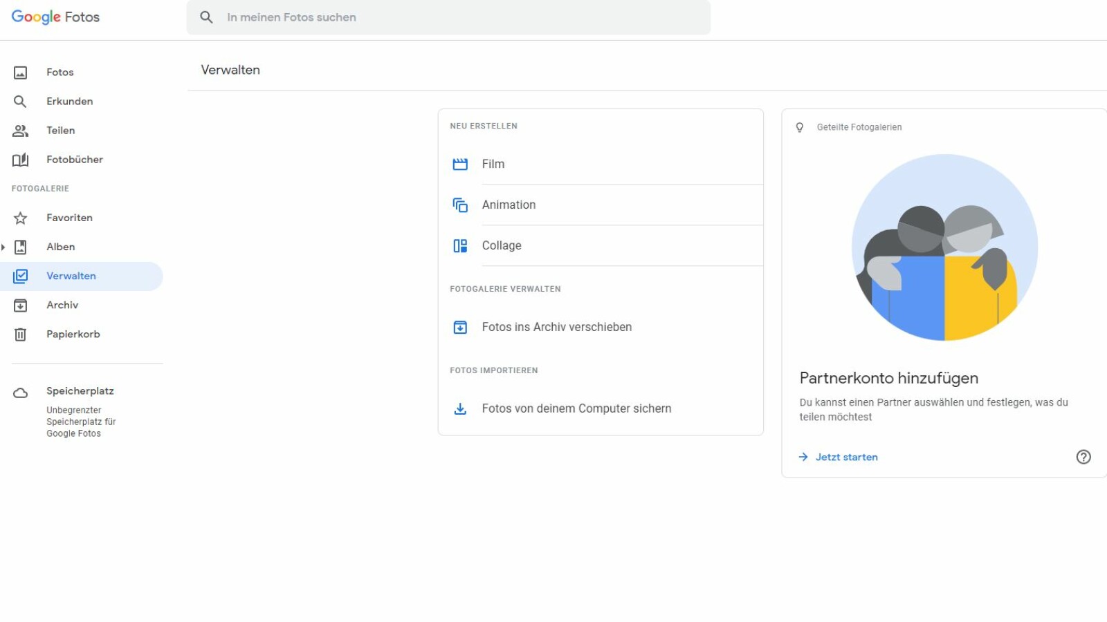Screen dimensions: 1107x622
Task: Click Fotos von deinem Computer sichern
Action: tap(576, 409)
